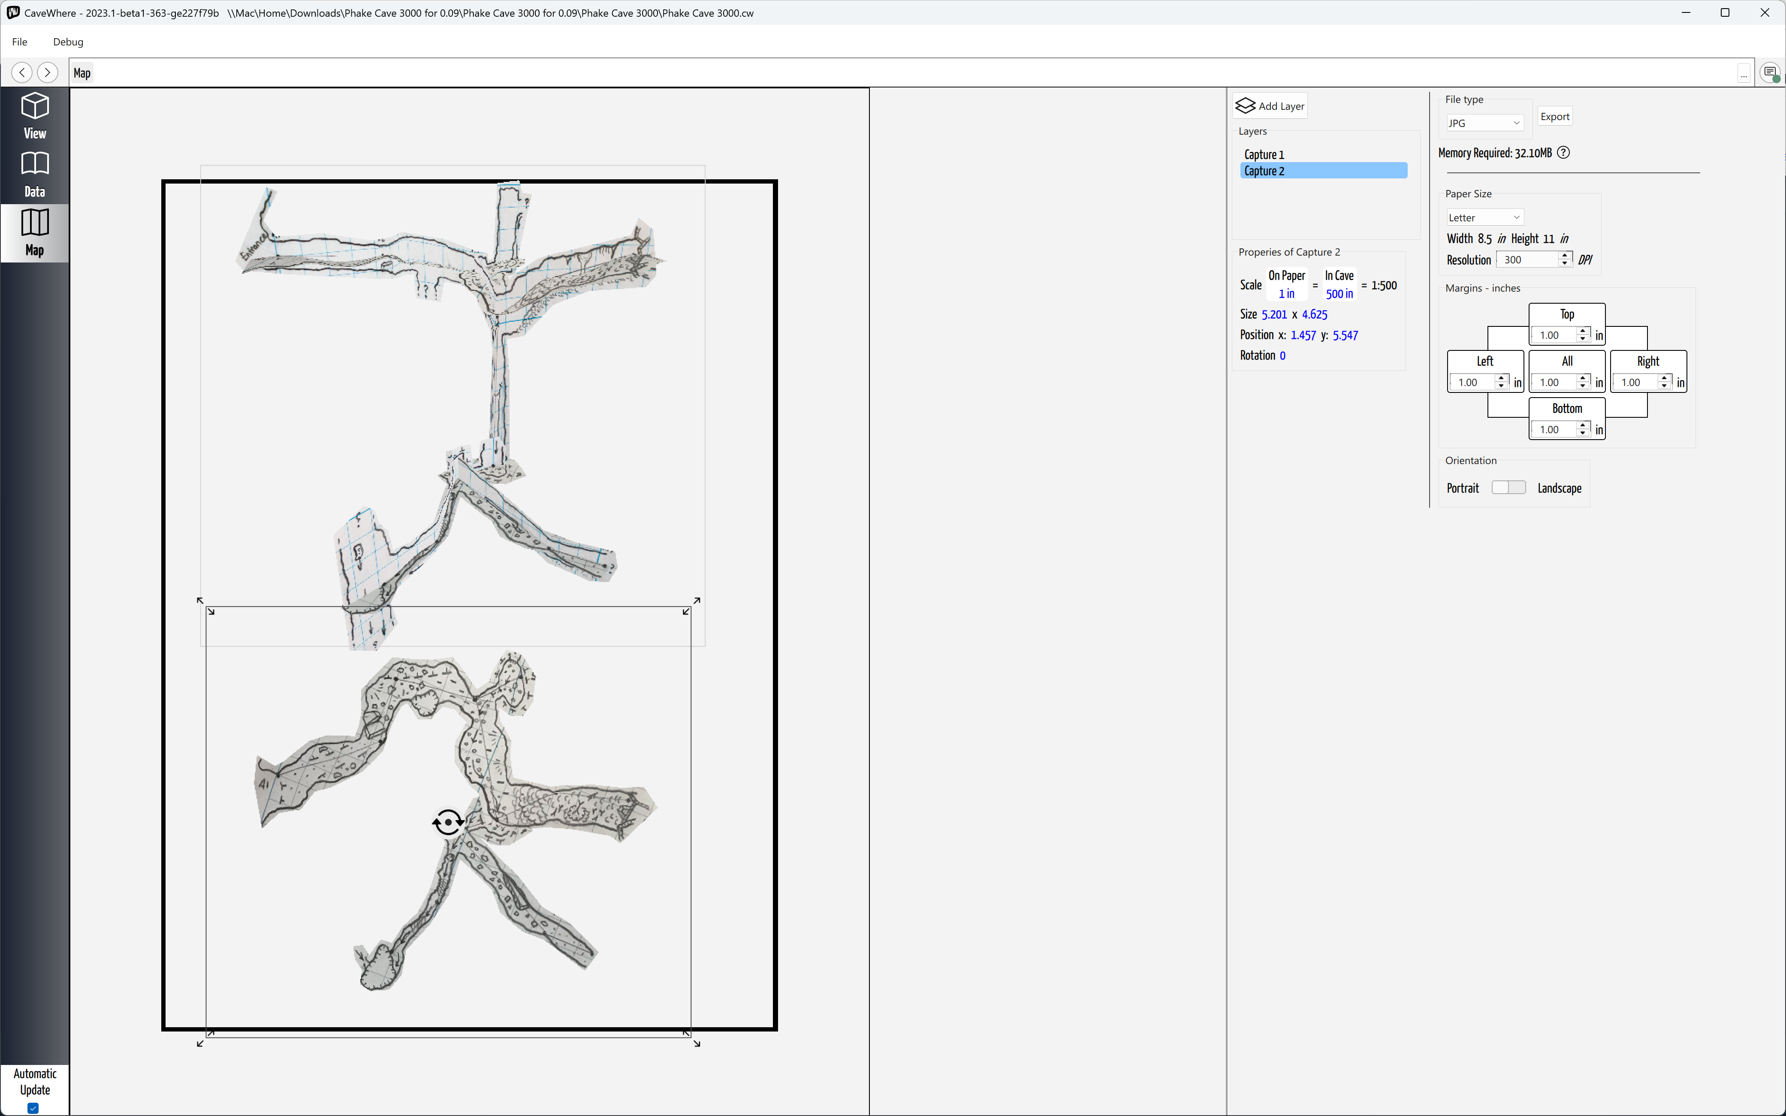Edit the Size height value 4.625
Viewport: 1786px width, 1116px height.
pyautogui.click(x=1314, y=314)
